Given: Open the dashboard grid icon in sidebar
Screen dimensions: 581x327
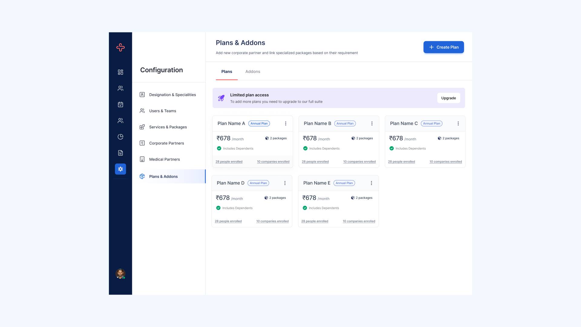Looking at the screenshot, I should (x=120, y=72).
